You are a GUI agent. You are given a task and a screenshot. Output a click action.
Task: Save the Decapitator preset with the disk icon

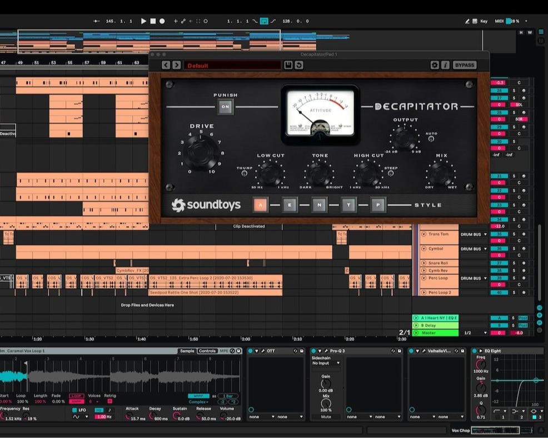(x=288, y=65)
